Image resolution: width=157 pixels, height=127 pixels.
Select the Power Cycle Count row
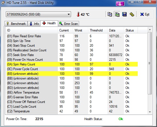pos(72,69)
